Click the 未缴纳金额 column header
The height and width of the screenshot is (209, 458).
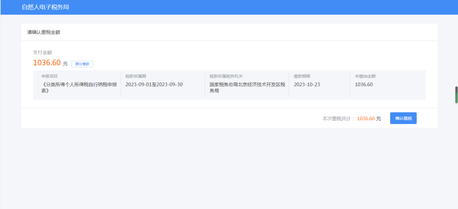tap(365, 77)
